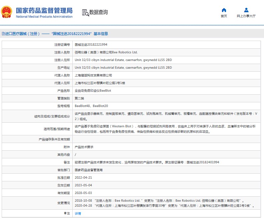Click the NMPA national emblem logo
This screenshot has height=219, width=264.
coord(6,12)
